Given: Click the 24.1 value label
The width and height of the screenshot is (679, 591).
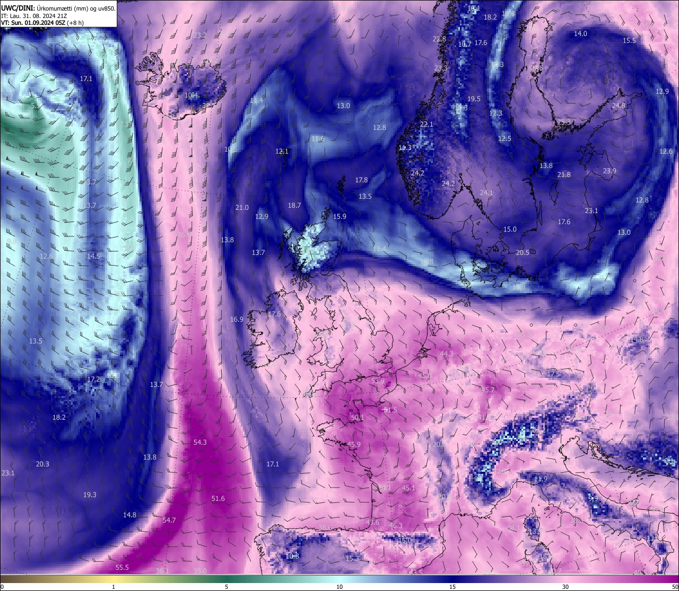Looking at the screenshot, I should pyautogui.click(x=486, y=192).
